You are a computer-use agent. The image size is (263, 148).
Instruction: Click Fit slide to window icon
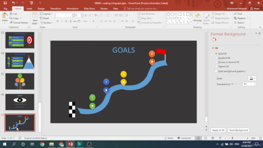click(x=260, y=138)
